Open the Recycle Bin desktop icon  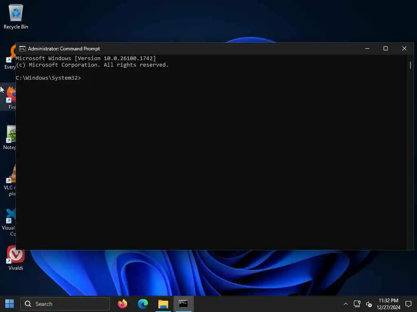click(16, 16)
